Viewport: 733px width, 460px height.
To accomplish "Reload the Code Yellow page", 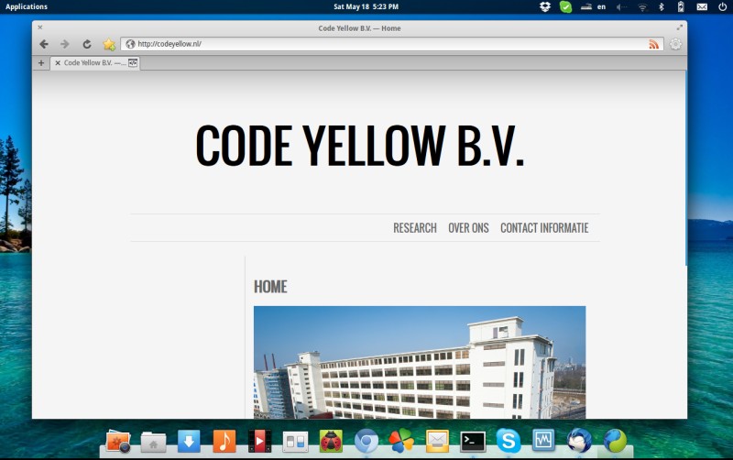I will tap(87, 44).
